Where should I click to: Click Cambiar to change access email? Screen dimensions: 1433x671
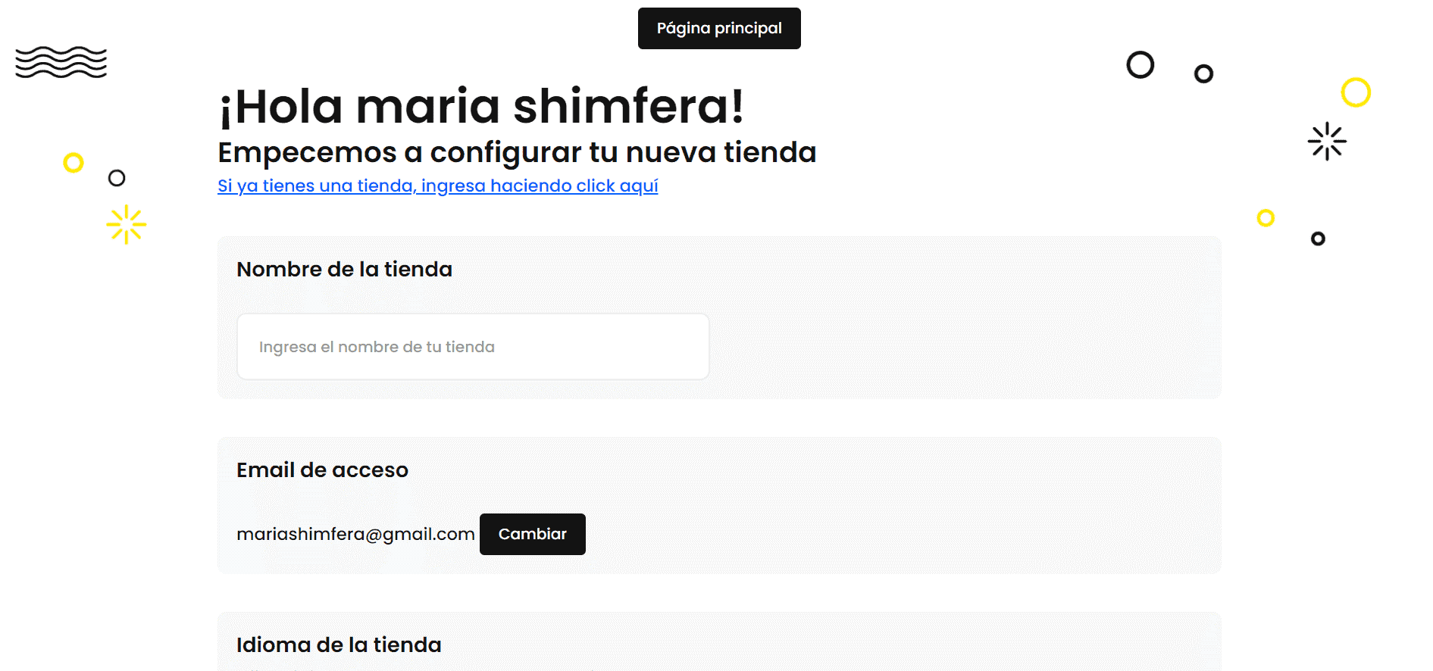(533, 534)
